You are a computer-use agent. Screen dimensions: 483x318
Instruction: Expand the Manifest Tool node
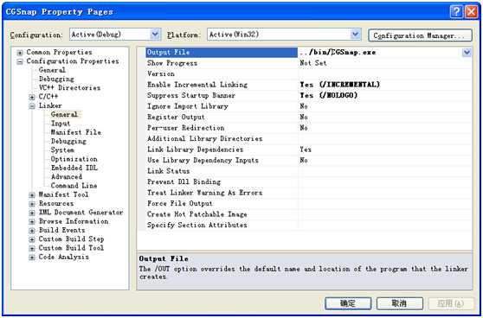coord(32,195)
